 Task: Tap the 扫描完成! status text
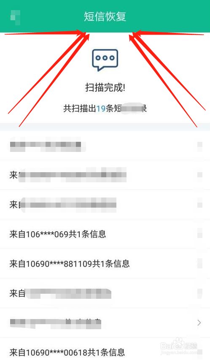click(105, 88)
